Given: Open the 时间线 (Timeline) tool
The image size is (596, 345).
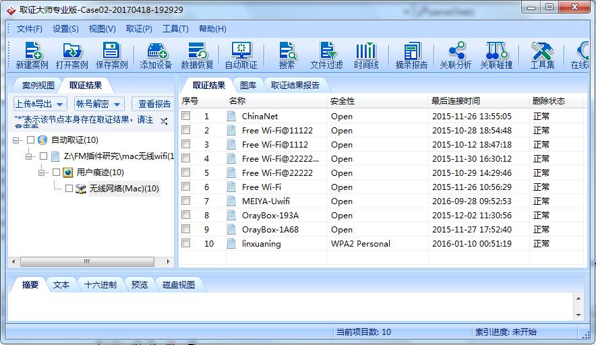Looking at the screenshot, I should click(x=366, y=55).
